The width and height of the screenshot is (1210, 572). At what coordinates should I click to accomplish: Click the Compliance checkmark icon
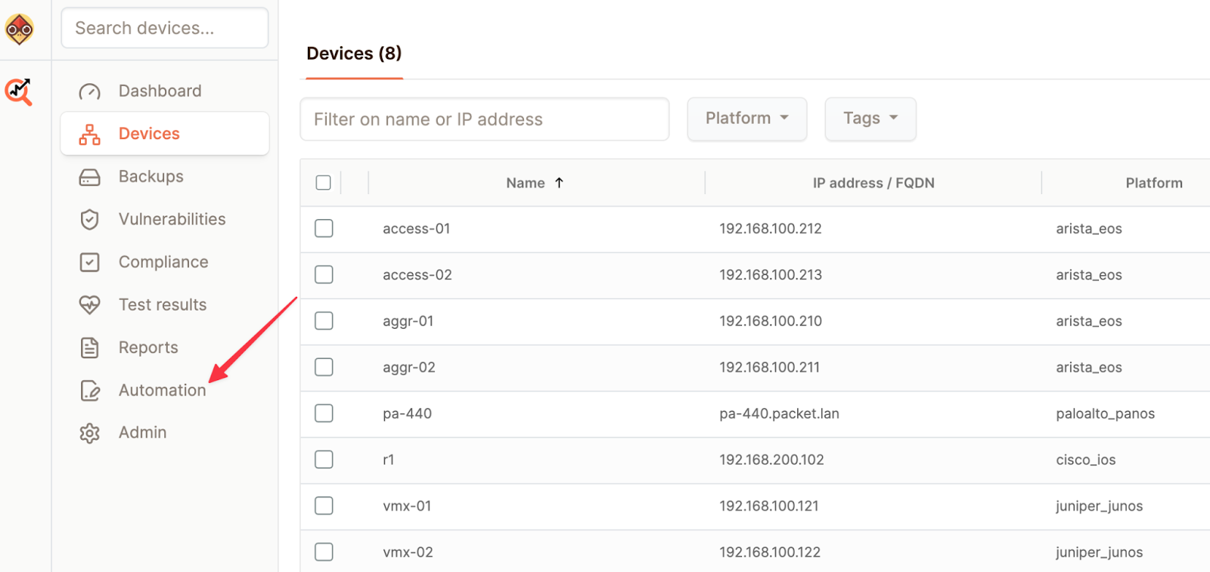[x=89, y=262]
